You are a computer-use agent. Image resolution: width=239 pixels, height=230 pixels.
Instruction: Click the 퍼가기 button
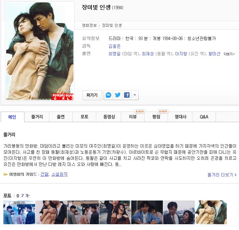(92, 95)
